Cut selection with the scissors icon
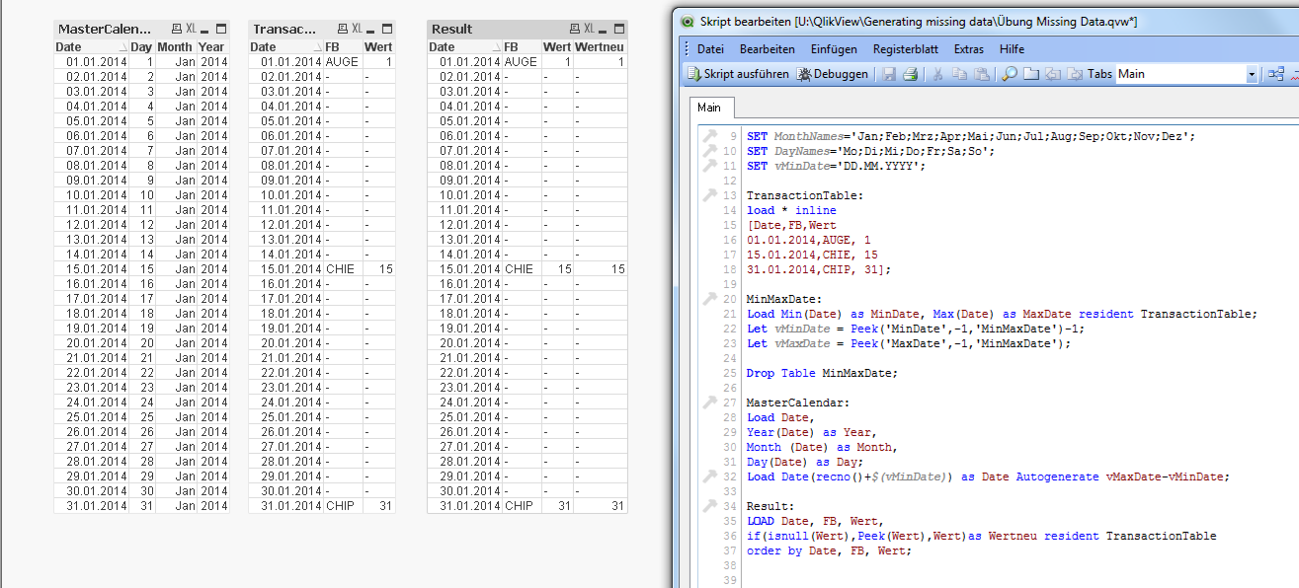Image resolution: width=1299 pixels, height=588 pixels. click(x=937, y=74)
